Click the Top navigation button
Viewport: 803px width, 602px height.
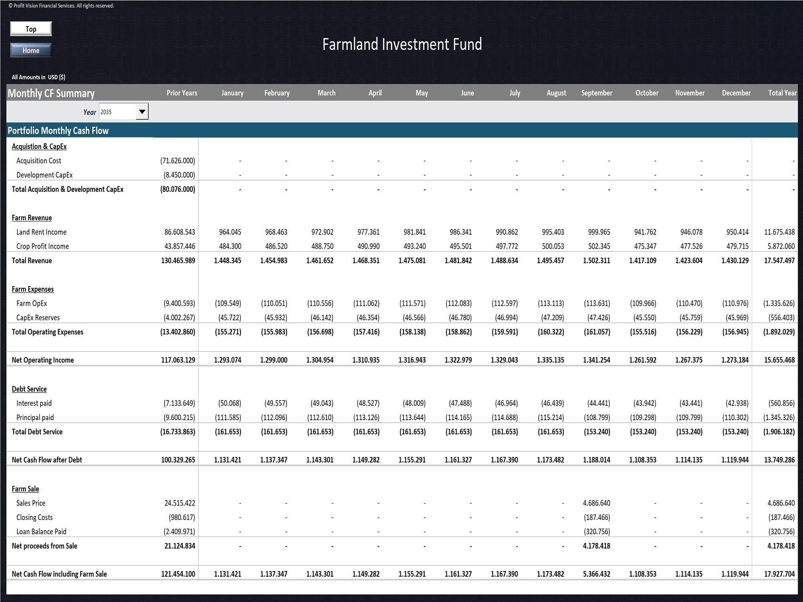(x=31, y=29)
